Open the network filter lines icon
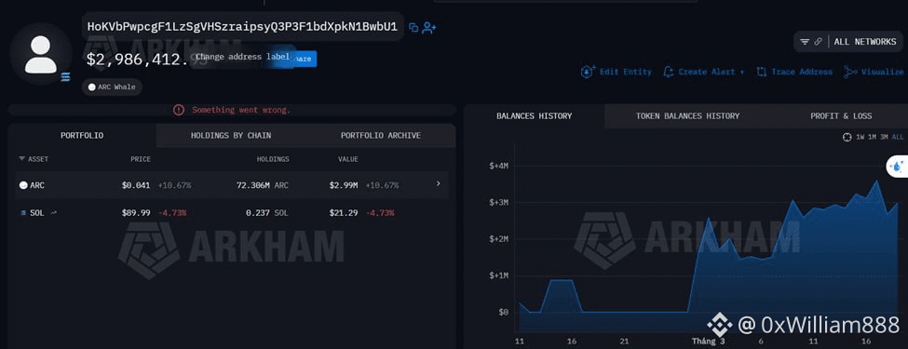The image size is (908, 349). pyautogui.click(x=805, y=42)
